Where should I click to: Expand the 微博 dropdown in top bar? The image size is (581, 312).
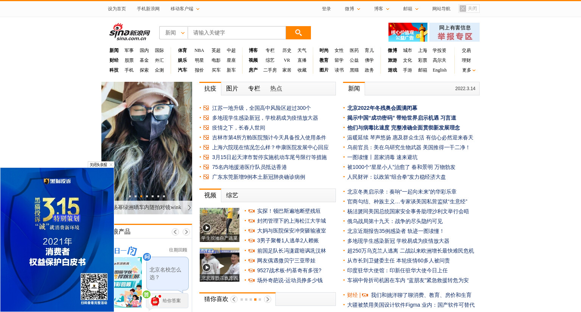point(353,9)
